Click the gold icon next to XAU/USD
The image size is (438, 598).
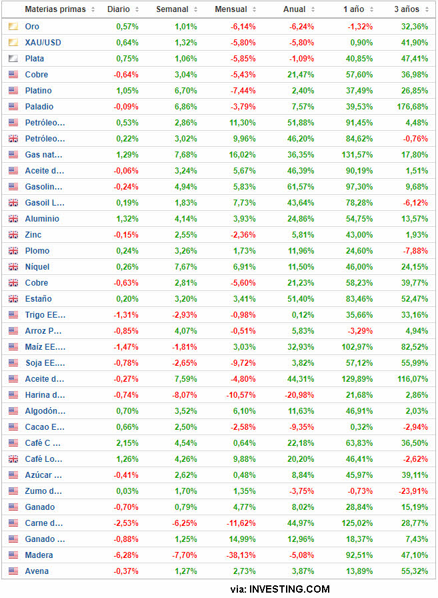pos(13,43)
